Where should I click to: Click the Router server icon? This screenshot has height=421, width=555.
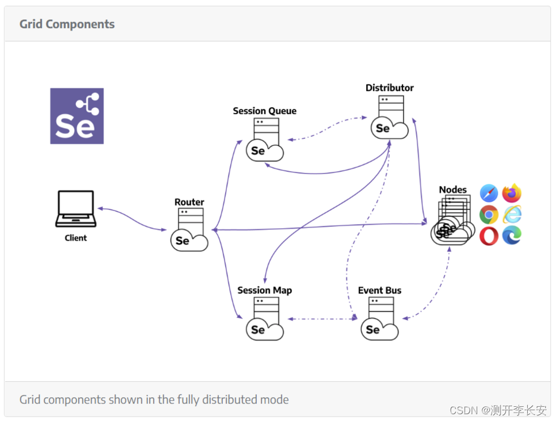[x=189, y=230]
